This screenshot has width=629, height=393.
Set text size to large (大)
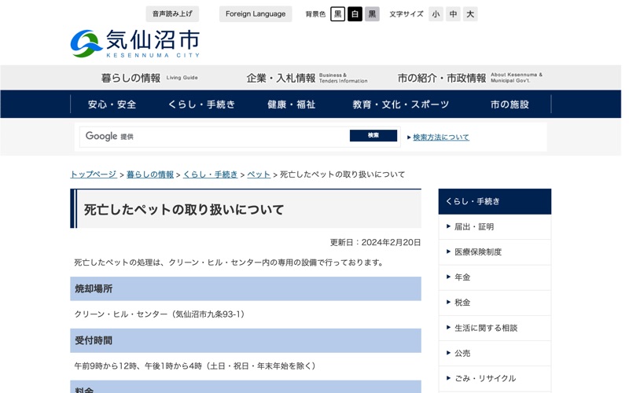click(470, 14)
